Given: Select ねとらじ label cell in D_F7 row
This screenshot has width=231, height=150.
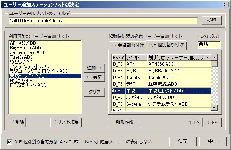Looking at the screenshot, I should 136,98.
